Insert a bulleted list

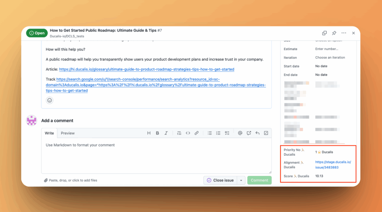210,133
